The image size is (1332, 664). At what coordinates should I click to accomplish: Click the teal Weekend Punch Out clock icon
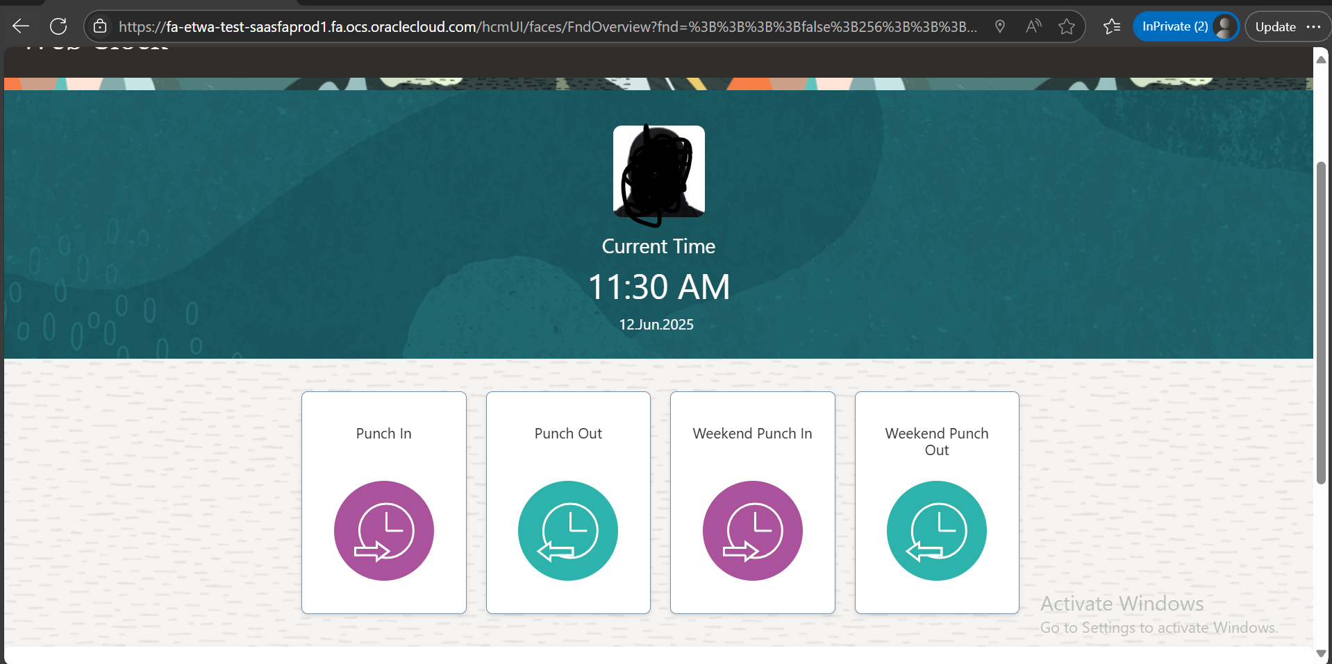[937, 531]
